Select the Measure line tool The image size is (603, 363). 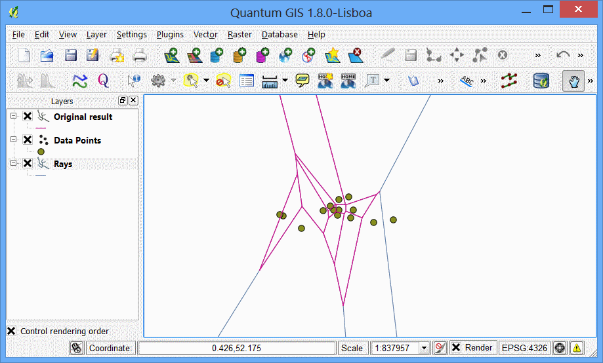(270, 81)
